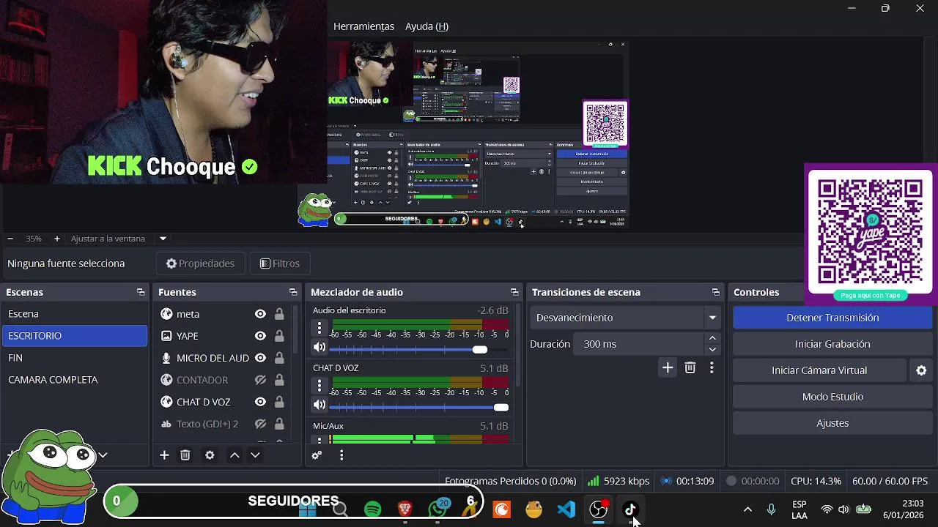Toggle lock on the meta source
The width and height of the screenshot is (938, 527).
point(279,314)
